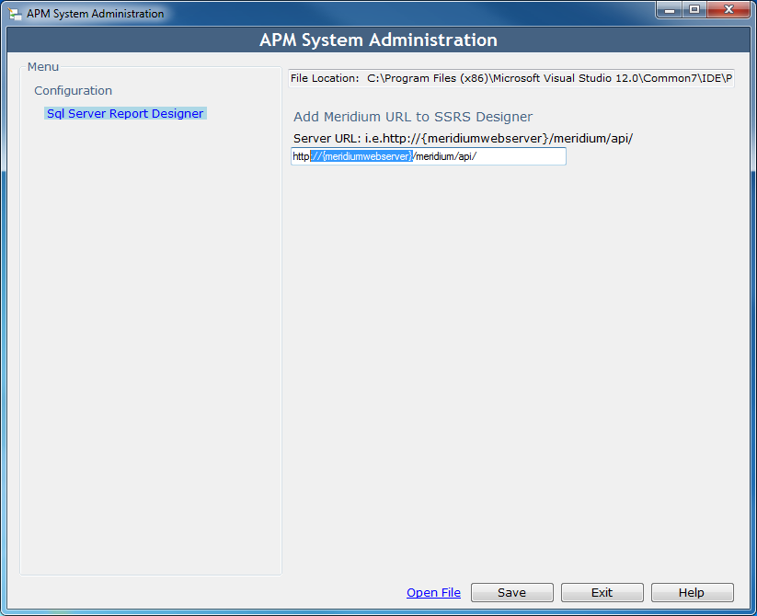Click the APM title bar application icon
757x616 pixels.
coord(15,14)
